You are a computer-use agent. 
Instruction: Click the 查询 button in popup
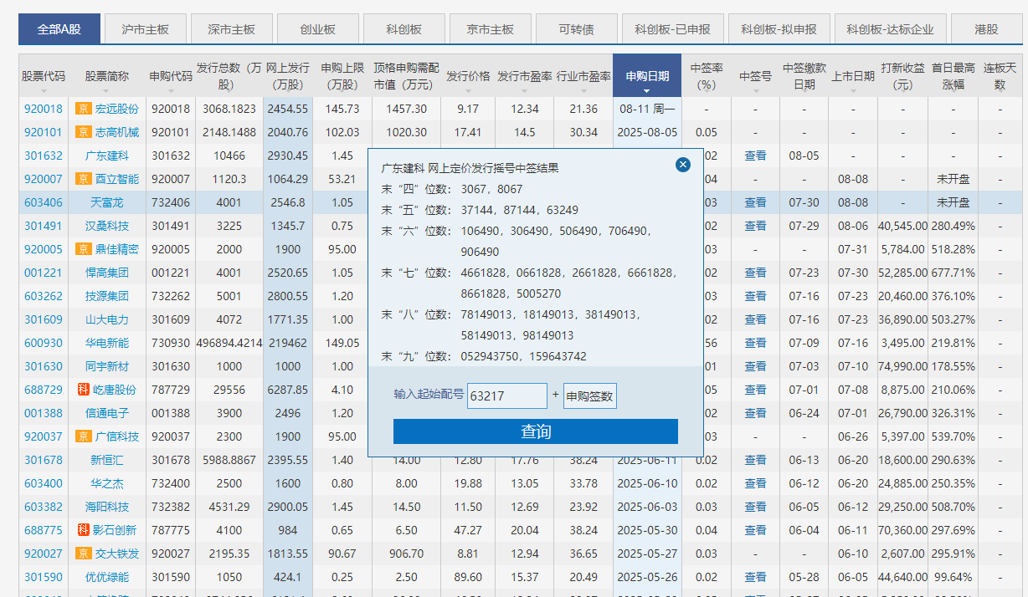(x=536, y=431)
